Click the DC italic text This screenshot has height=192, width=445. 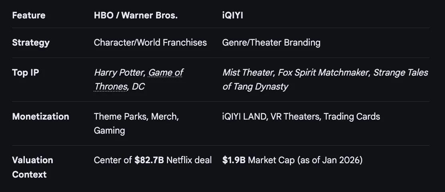tap(138, 86)
